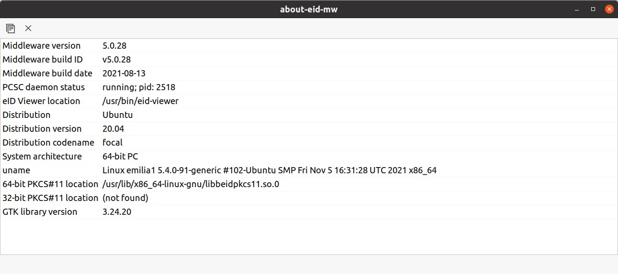618x274 pixels.
Task: Click the copy-to-clipboard toolbar icon
Action: (11, 28)
